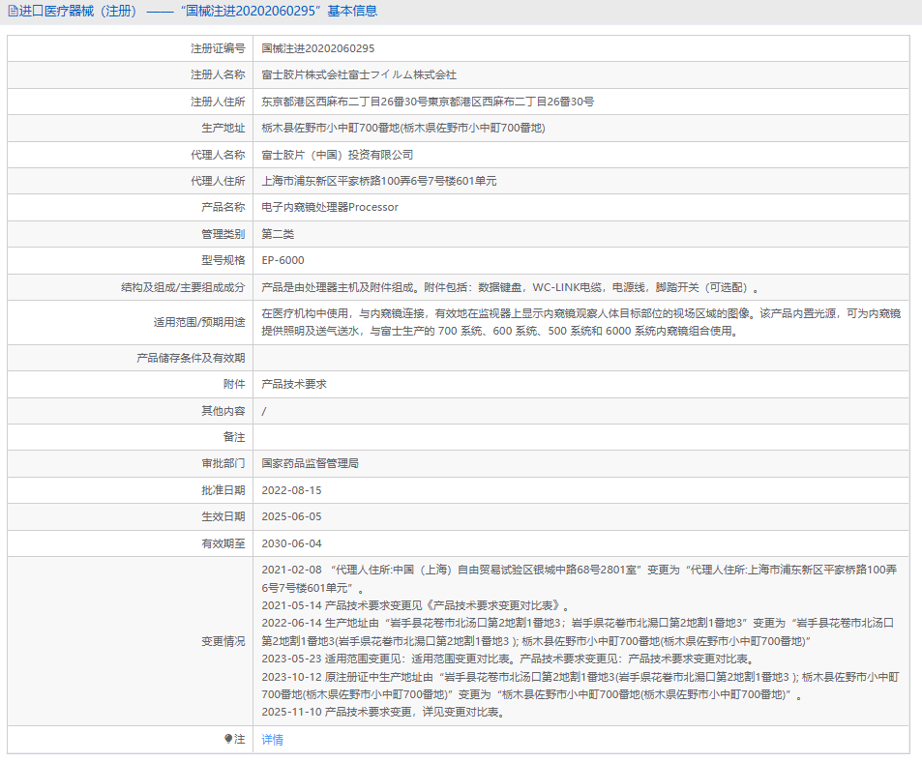Click the 有效期至 label cell

coord(130,544)
